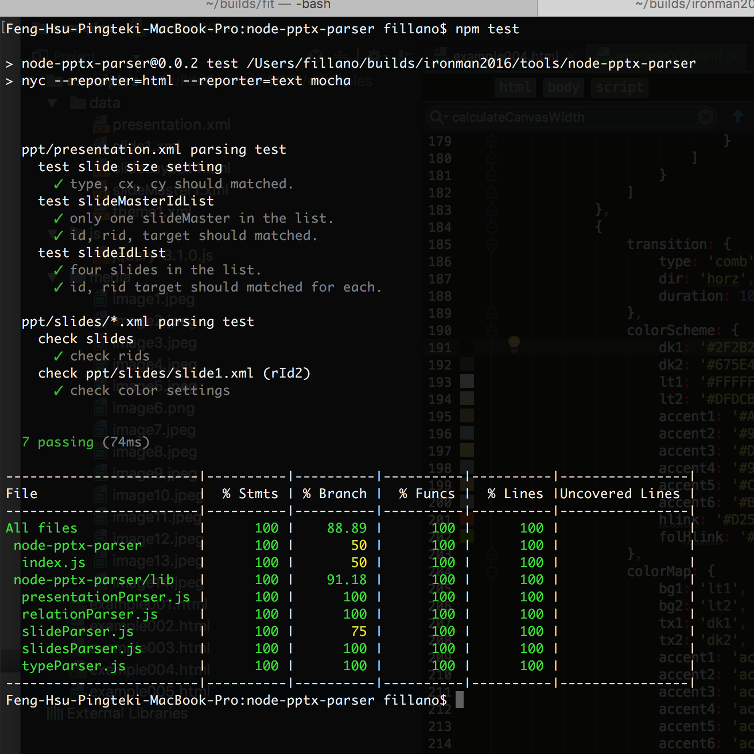The height and width of the screenshot is (754, 754).
Task: Click the previous occurrence up arrow
Action: coord(738,116)
